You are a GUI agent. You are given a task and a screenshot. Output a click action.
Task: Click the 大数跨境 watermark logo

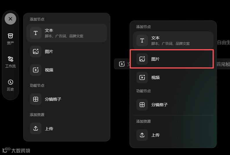pos(16,150)
